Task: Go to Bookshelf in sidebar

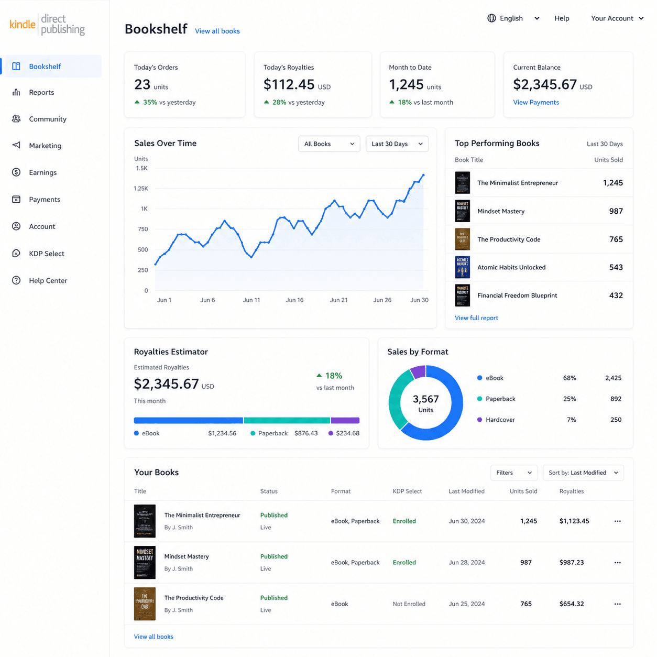Action: tap(51, 67)
